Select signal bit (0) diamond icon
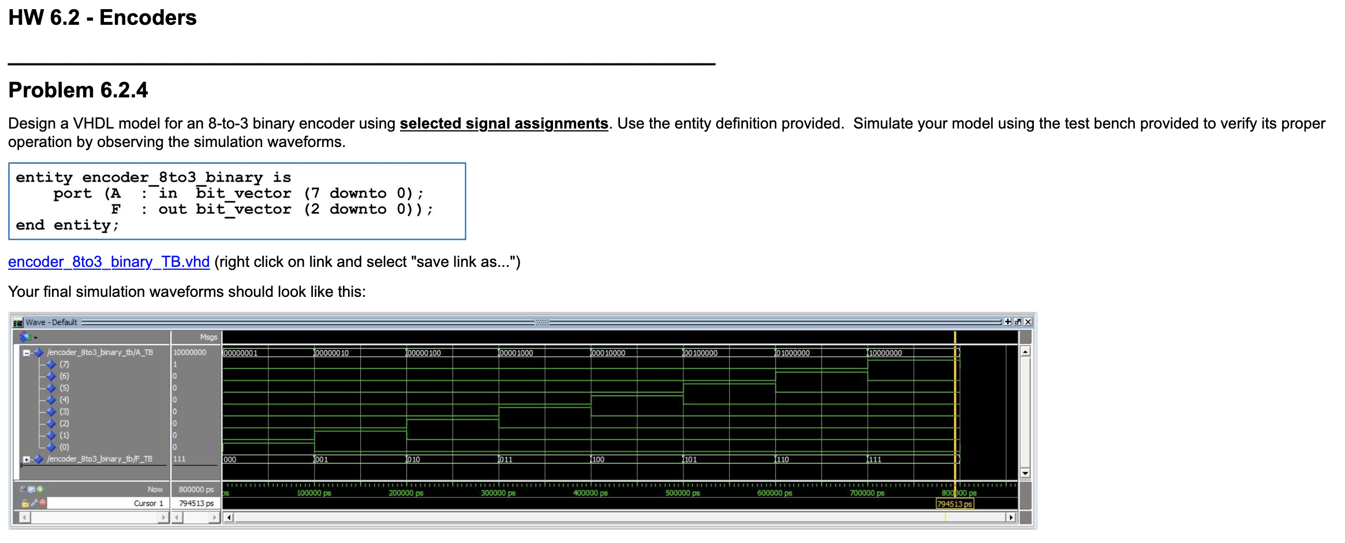The width and height of the screenshot is (1345, 543). point(51,447)
